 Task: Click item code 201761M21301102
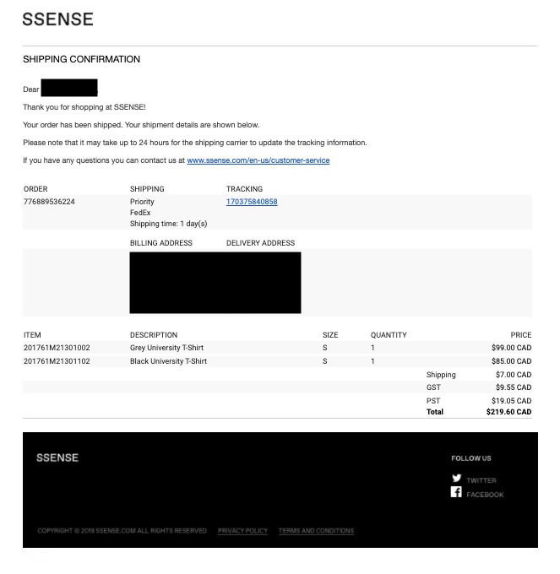57,361
